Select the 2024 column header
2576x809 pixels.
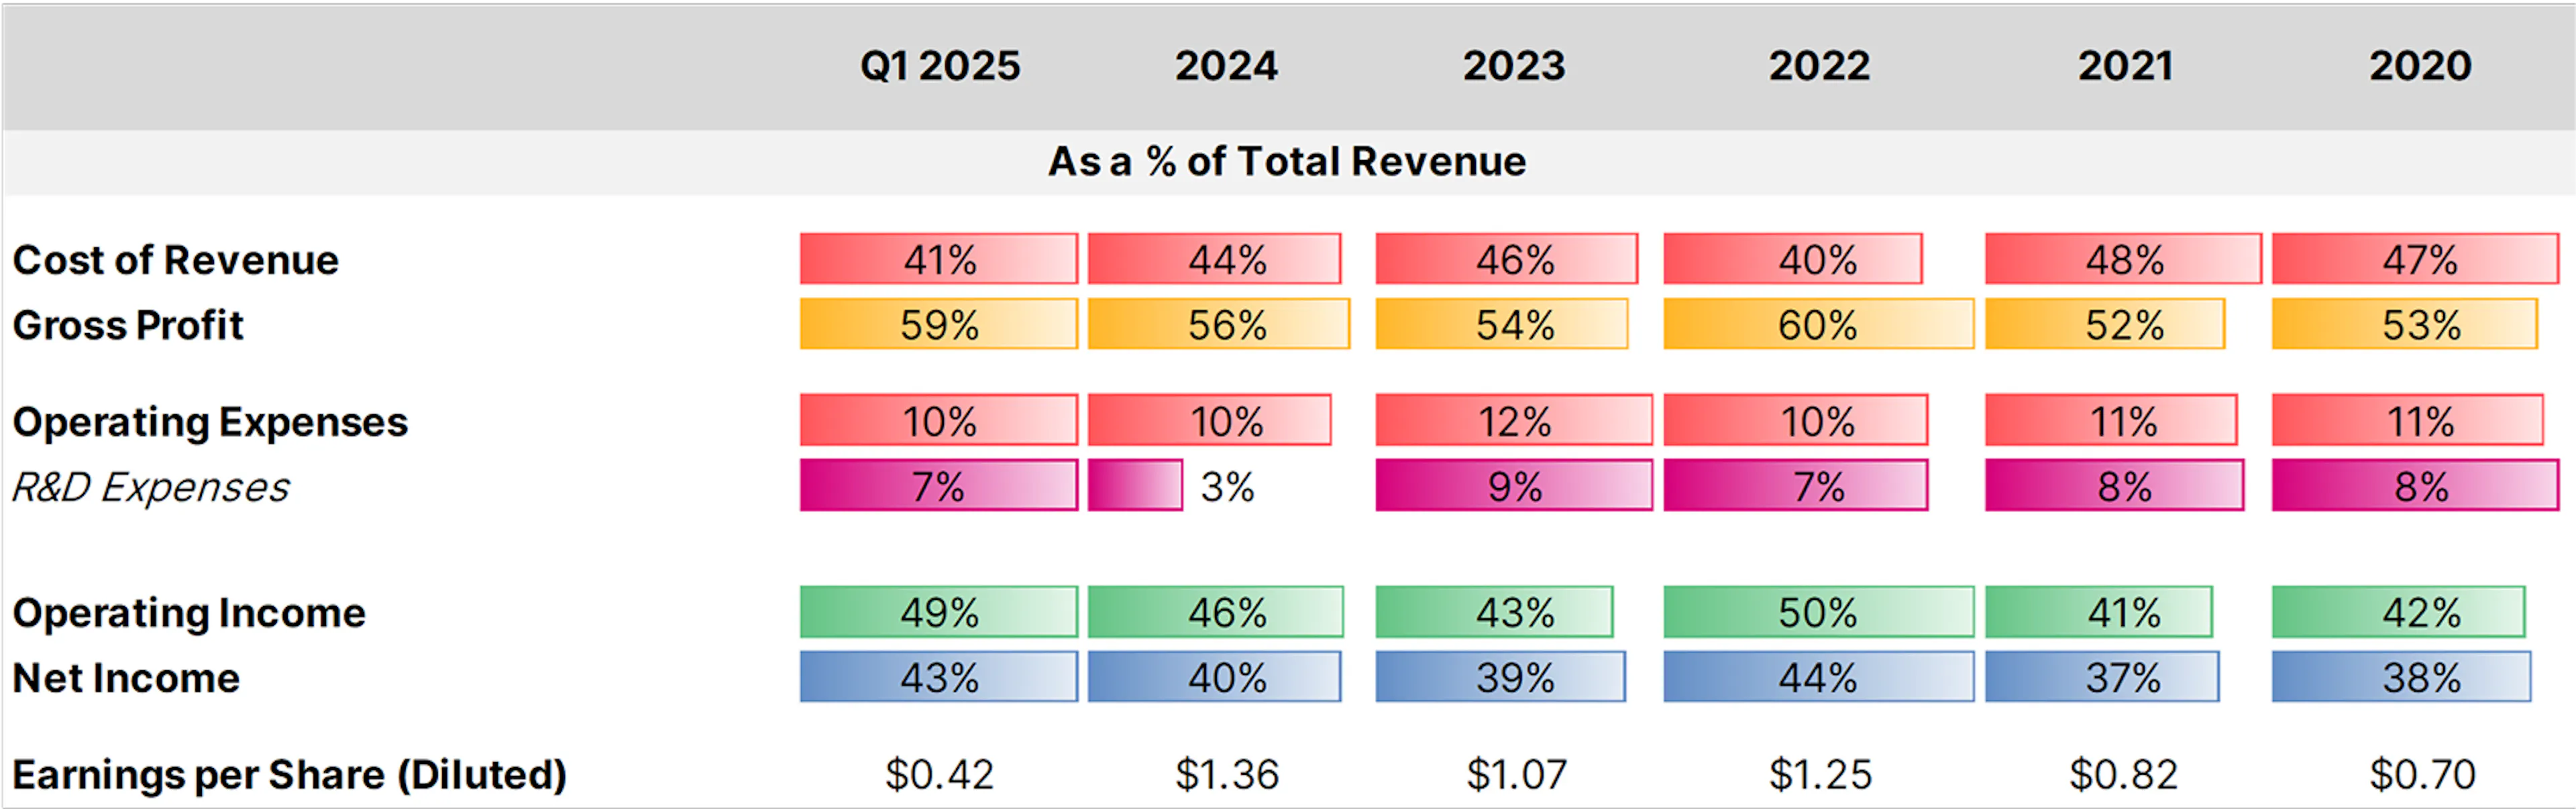click(x=1226, y=66)
